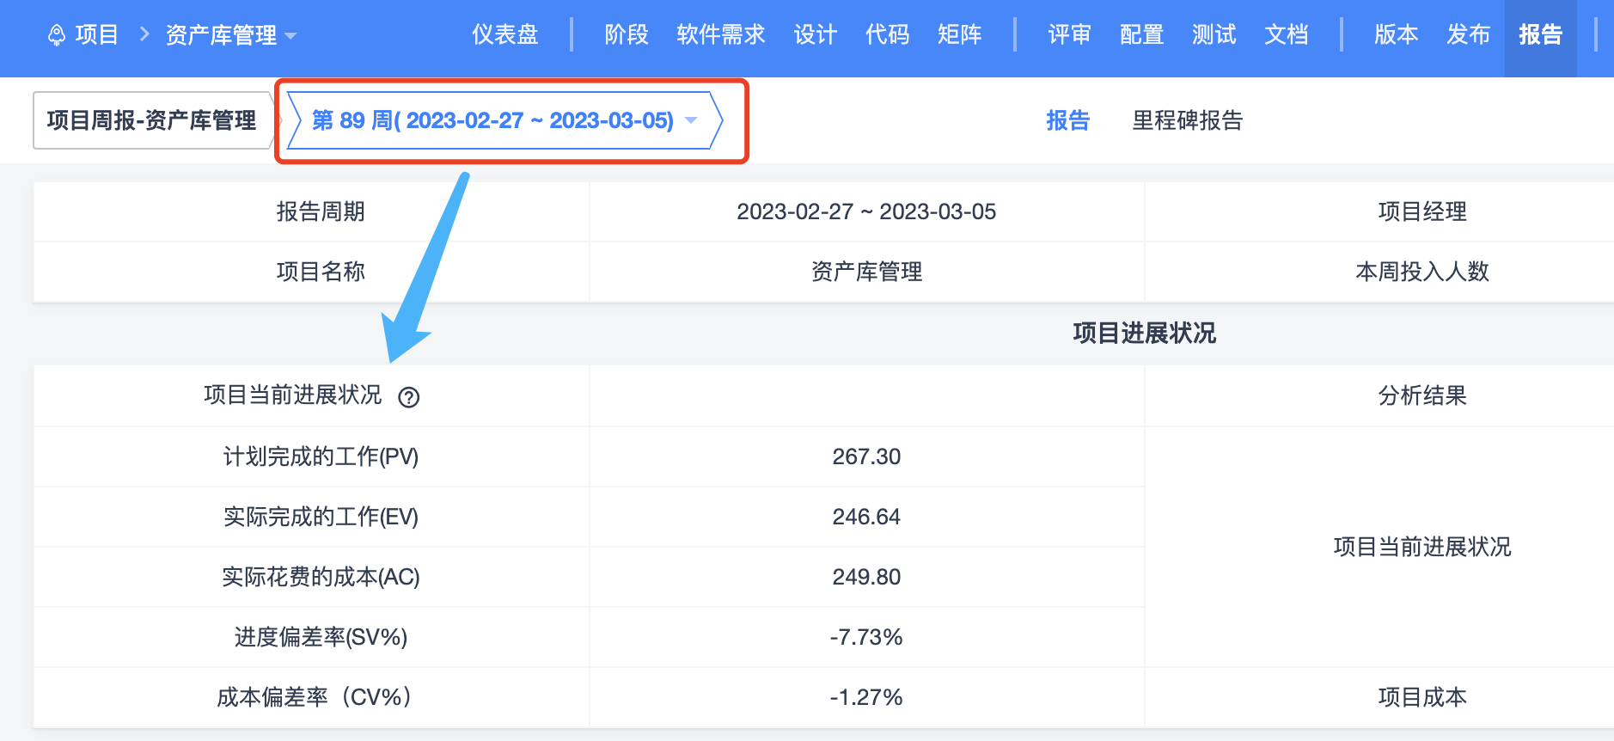1614x741 pixels.
Task: Click the 项目周报-资产库管理 breadcrumb button
Action: (x=152, y=120)
